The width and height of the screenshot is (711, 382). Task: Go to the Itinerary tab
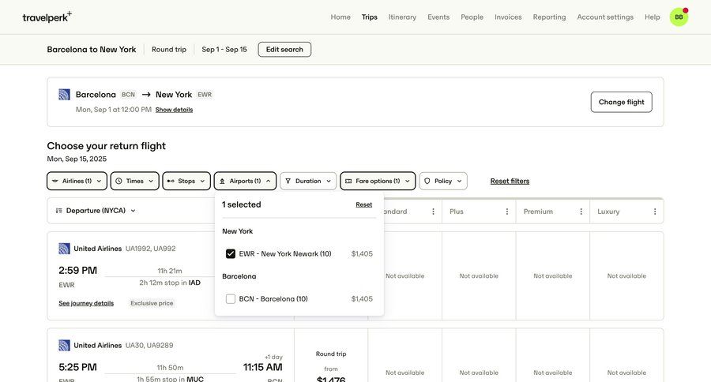pos(402,17)
